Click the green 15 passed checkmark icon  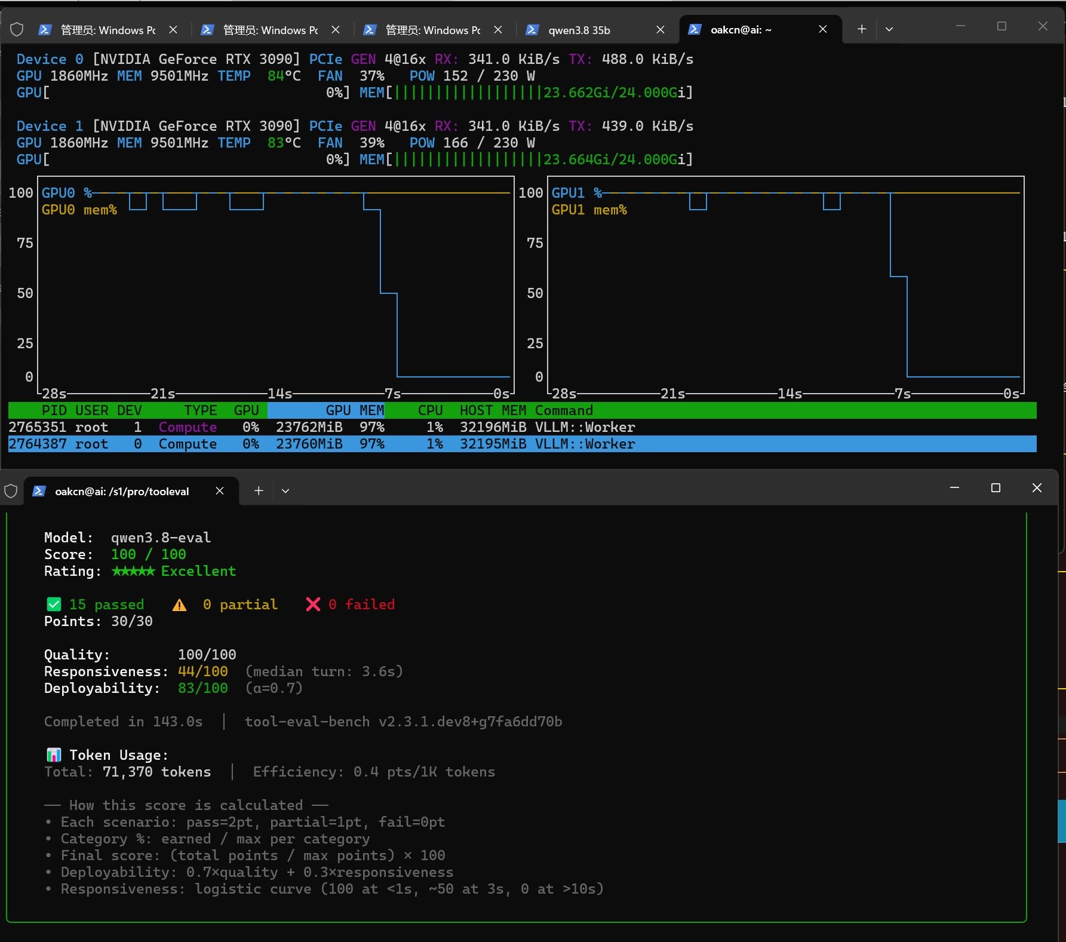pos(54,605)
